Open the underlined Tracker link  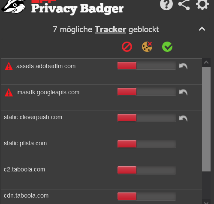click(110, 30)
